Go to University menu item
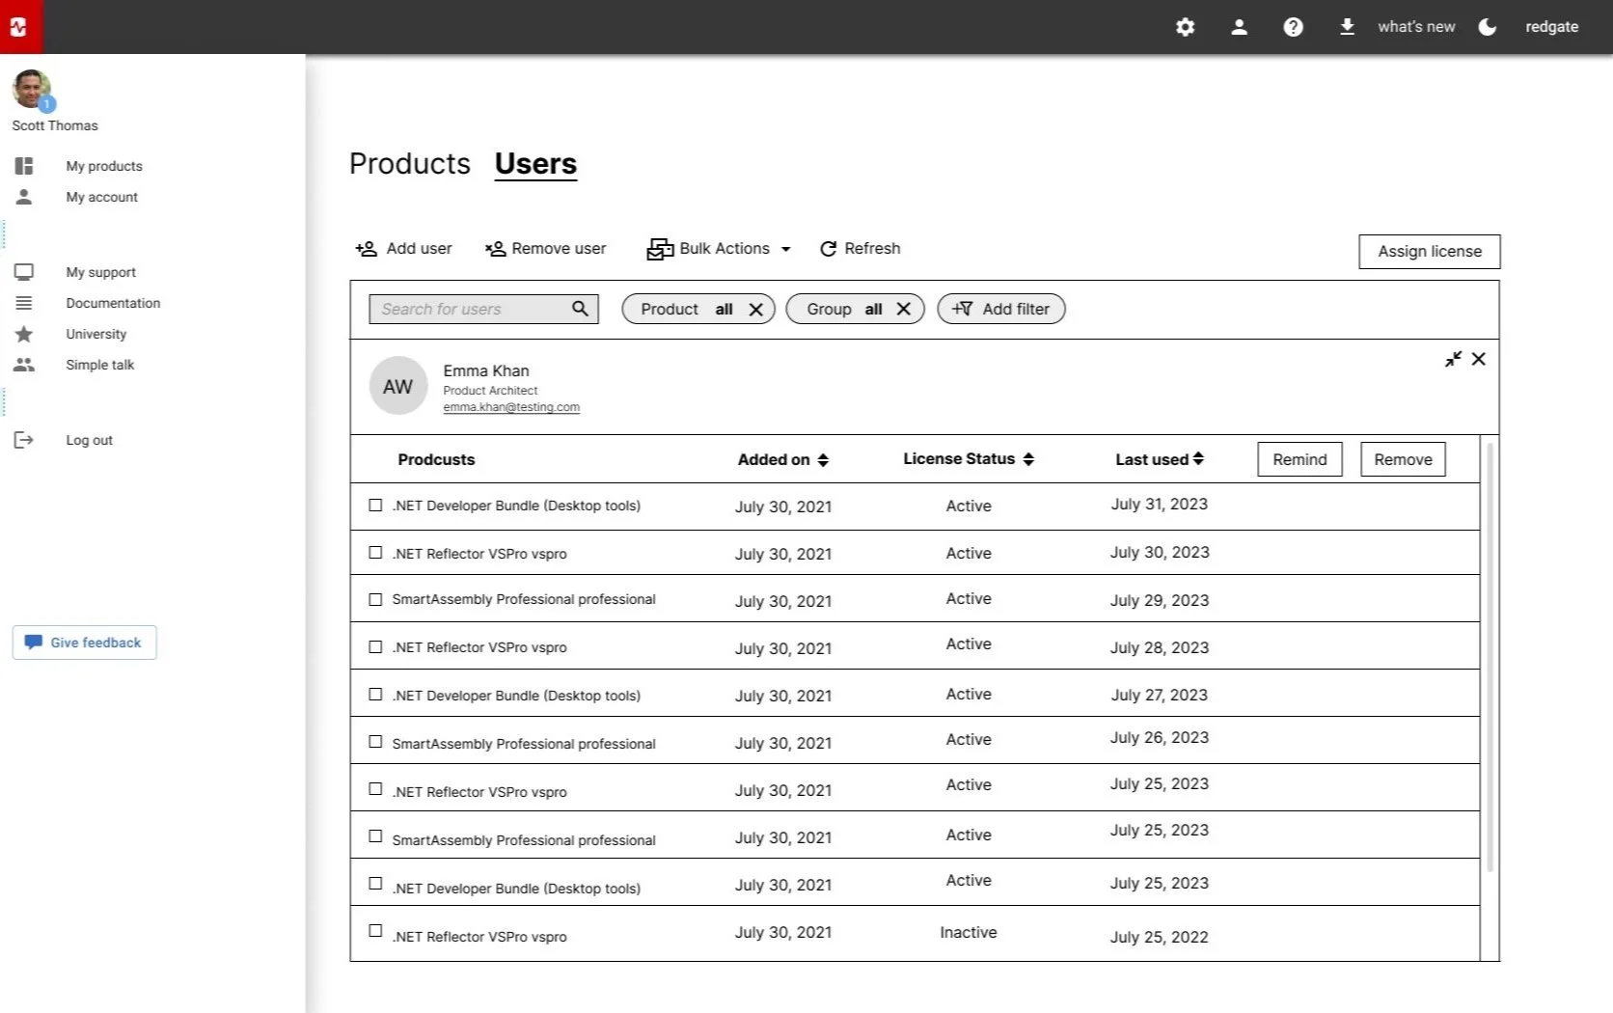 tap(96, 334)
